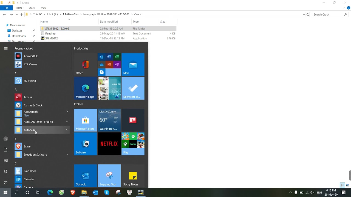Open the Play games folder tile
351x197 pixels.
133,144
